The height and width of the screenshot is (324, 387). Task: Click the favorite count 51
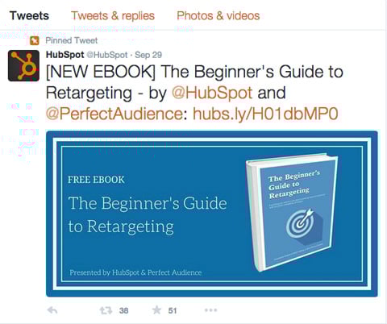(173, 311)
